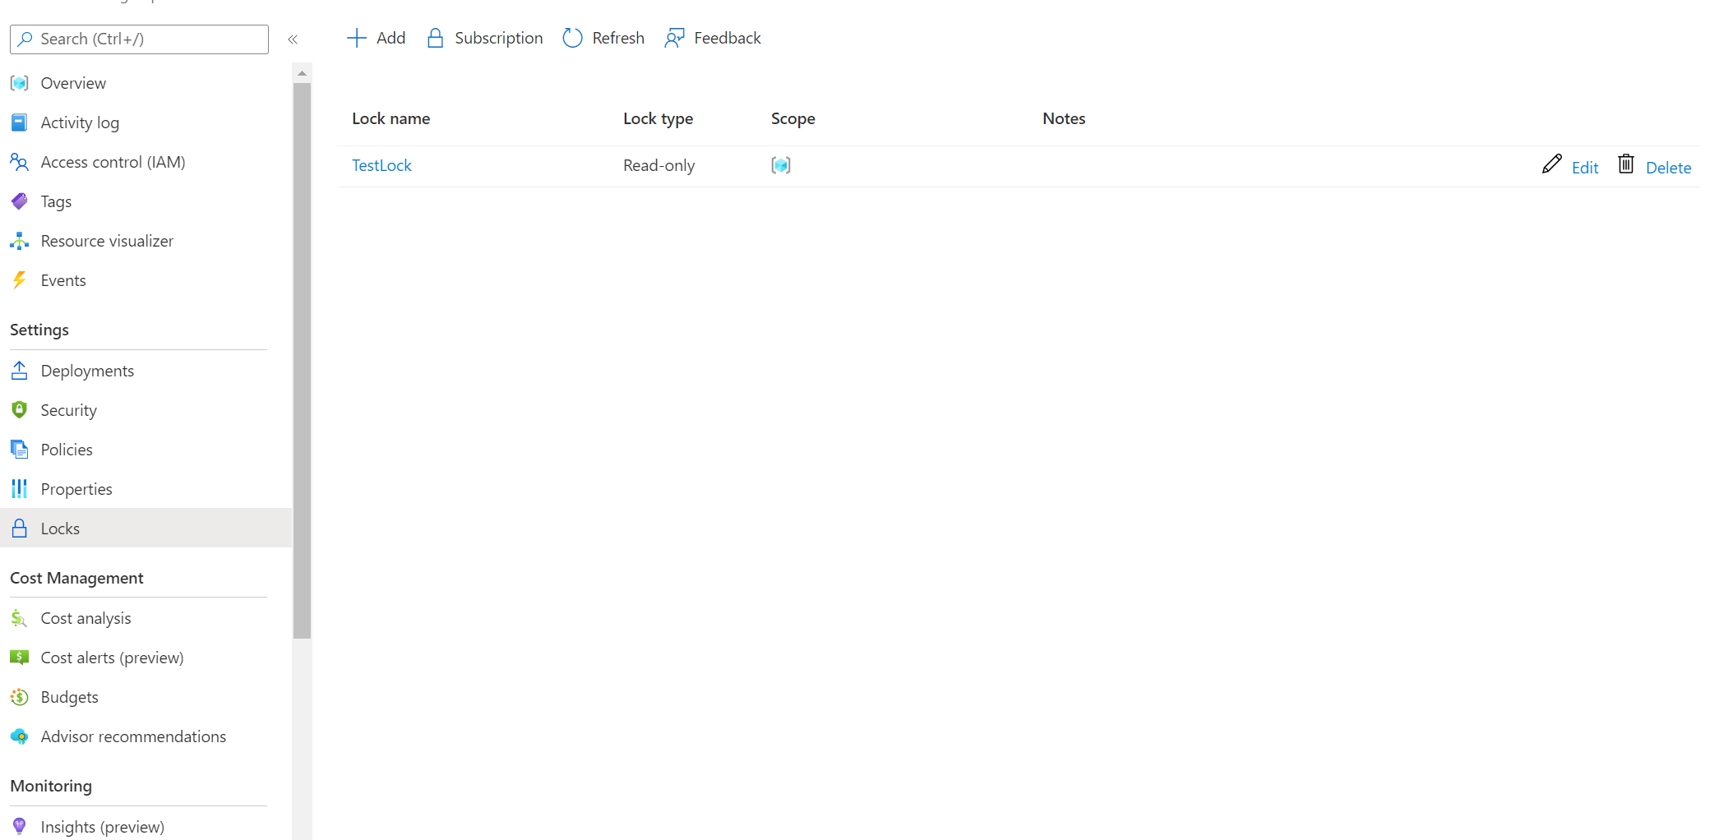The image size is (1719, 840).
Task: Select the Edit pencil icon for TestLock
Action: 1550,164
